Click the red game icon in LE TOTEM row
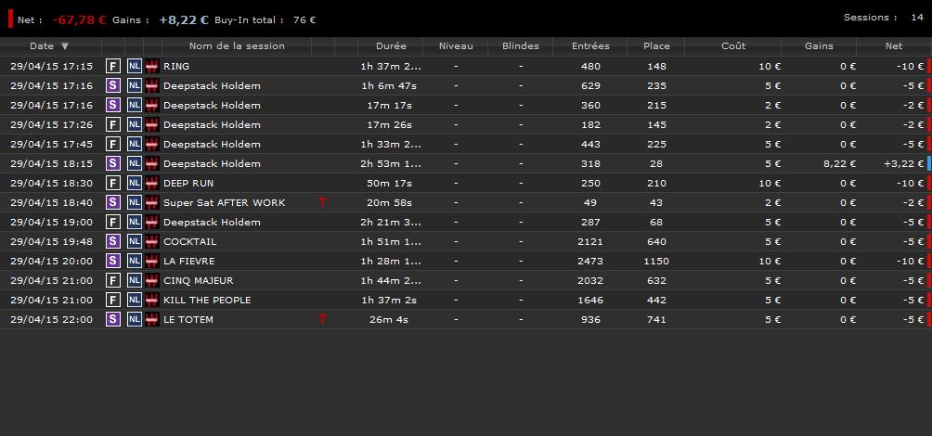 coord(152,319)
